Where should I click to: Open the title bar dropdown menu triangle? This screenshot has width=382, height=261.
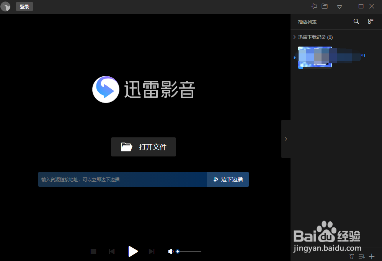click(x=340, y=6)
